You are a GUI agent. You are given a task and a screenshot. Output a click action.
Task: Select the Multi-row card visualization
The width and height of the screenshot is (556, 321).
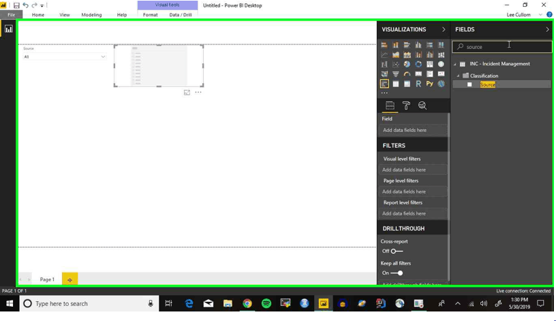430,74
